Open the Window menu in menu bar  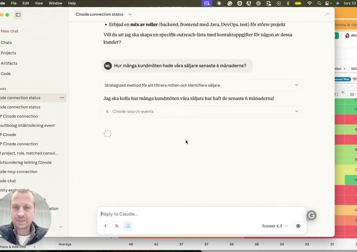click(55, 3)
